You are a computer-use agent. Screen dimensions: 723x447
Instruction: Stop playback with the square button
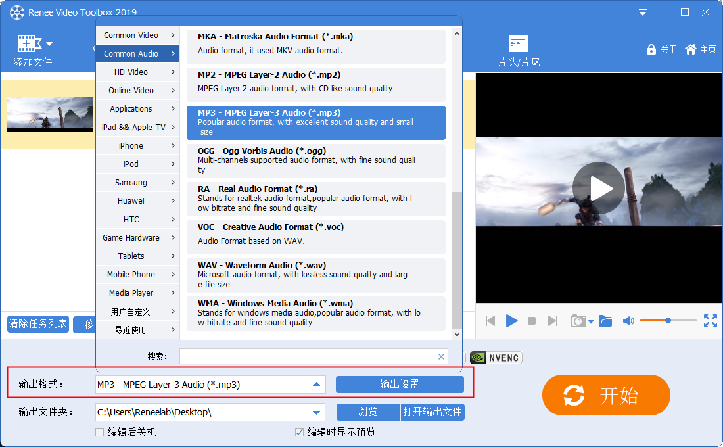pyautogui.click(x=532, y=321)
